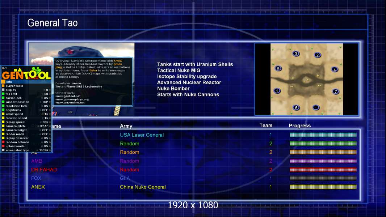Viewport: 386px width, 217px height.
Task: Click the 1920 x 1080 resolution text
Action: (x=193, y=205)
